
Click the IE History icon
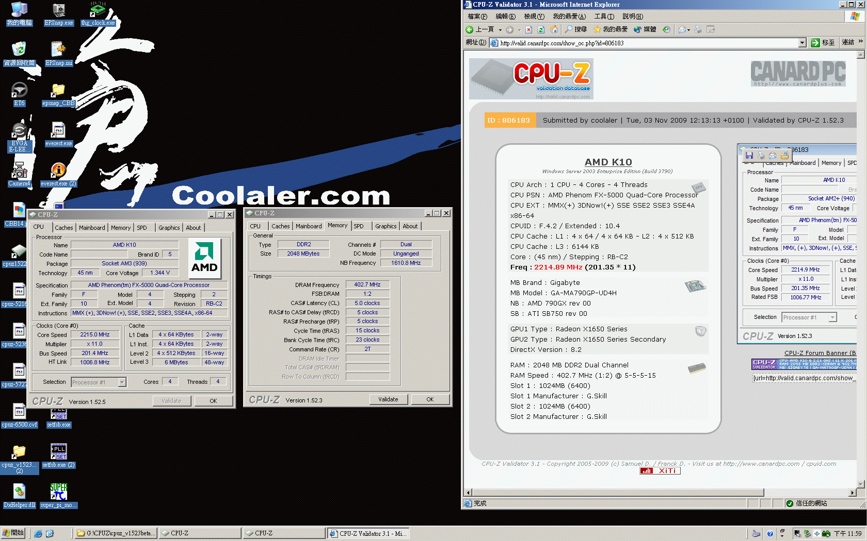click(666, 29)
